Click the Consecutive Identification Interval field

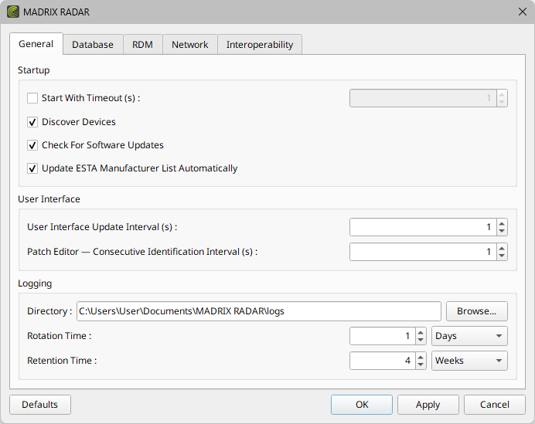coord(423,252)
